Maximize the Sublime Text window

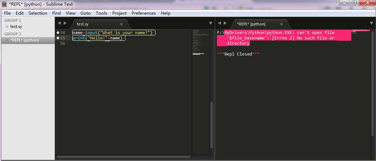(x=354, y=3)
